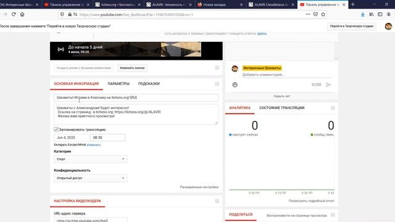Switch to ПОДСКАЗКИ tab

point(149,84)
